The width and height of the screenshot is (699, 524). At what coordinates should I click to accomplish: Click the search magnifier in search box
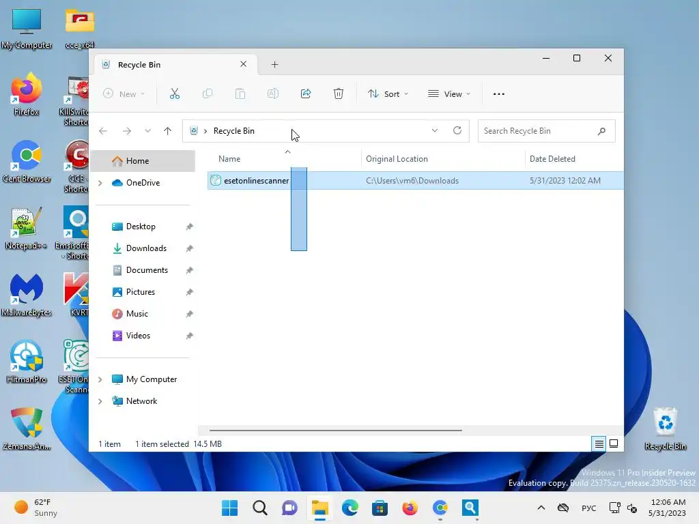(602, 131)
